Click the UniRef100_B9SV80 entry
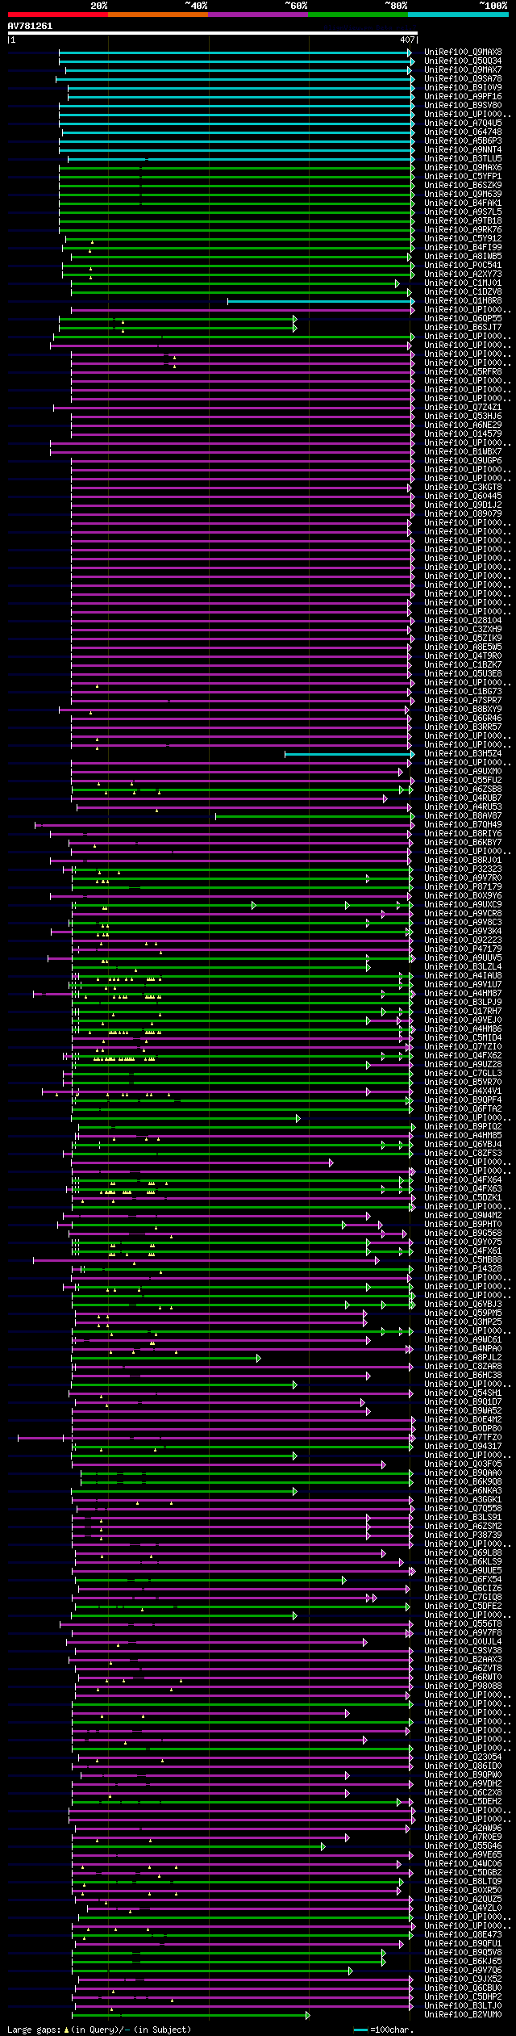516x2036 pixels. (x=463, y=106)
